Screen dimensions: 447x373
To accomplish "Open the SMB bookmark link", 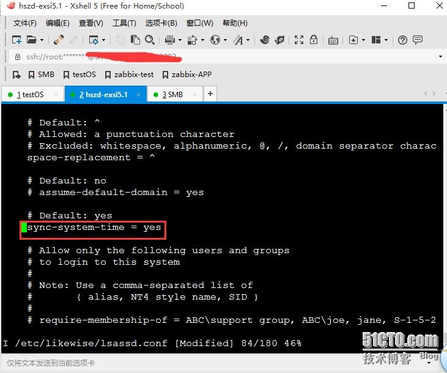I will [x=42, y=75].
